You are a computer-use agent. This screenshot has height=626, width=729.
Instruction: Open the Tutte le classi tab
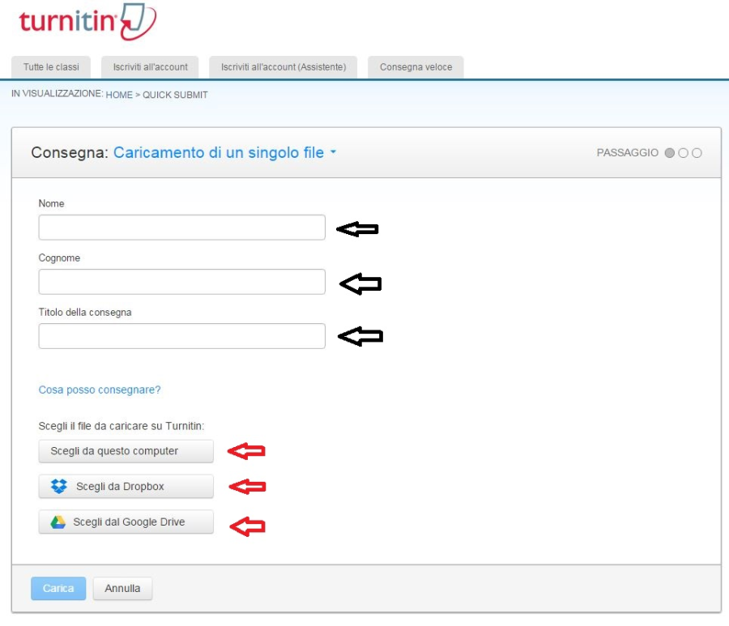click(x=51, y=67)
